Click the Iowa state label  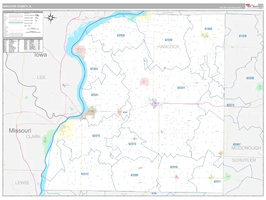(x=41, y=55)
